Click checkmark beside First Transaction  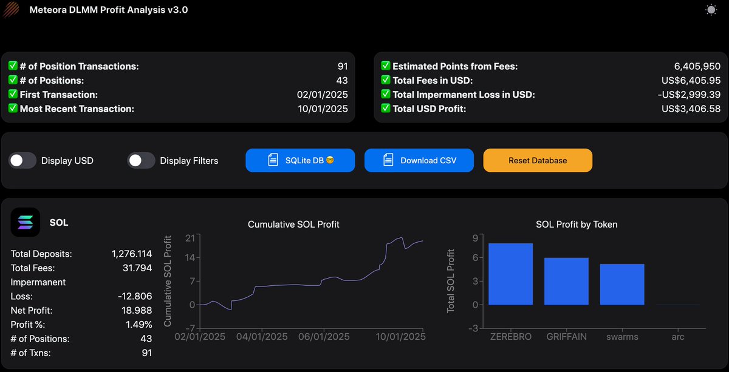[13, 95]
